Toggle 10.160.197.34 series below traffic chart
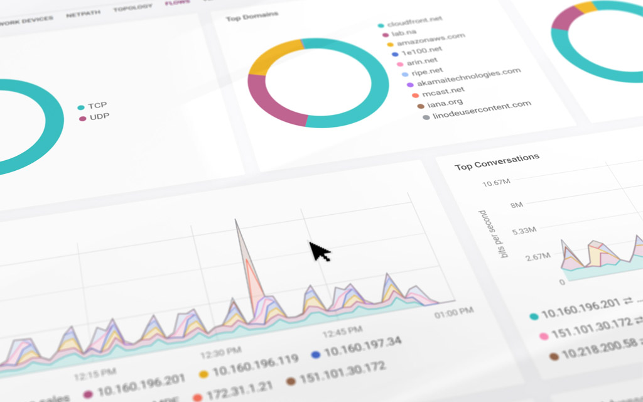 (357, 349)
